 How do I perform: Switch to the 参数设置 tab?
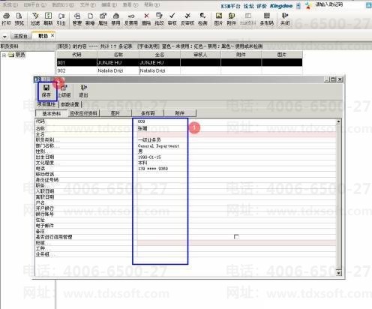[x=70, y=104]
